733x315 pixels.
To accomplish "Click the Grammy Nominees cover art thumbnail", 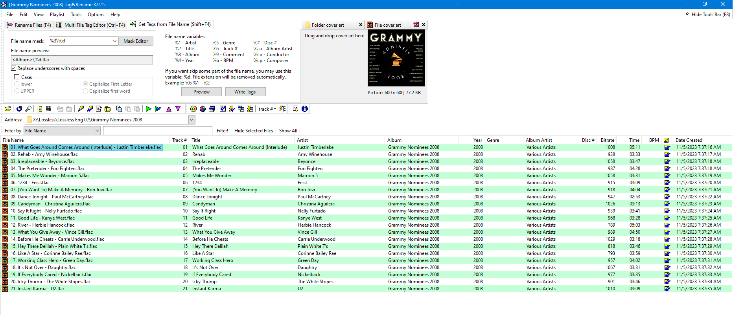I will 396,58.
